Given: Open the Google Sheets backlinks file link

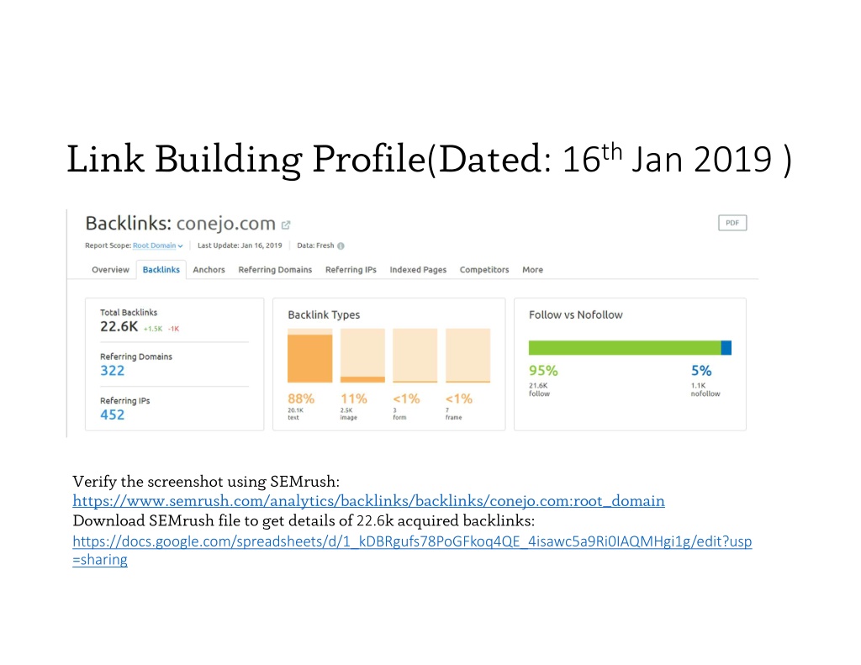Looking at the screenshot, I should (x=412, y=550).
